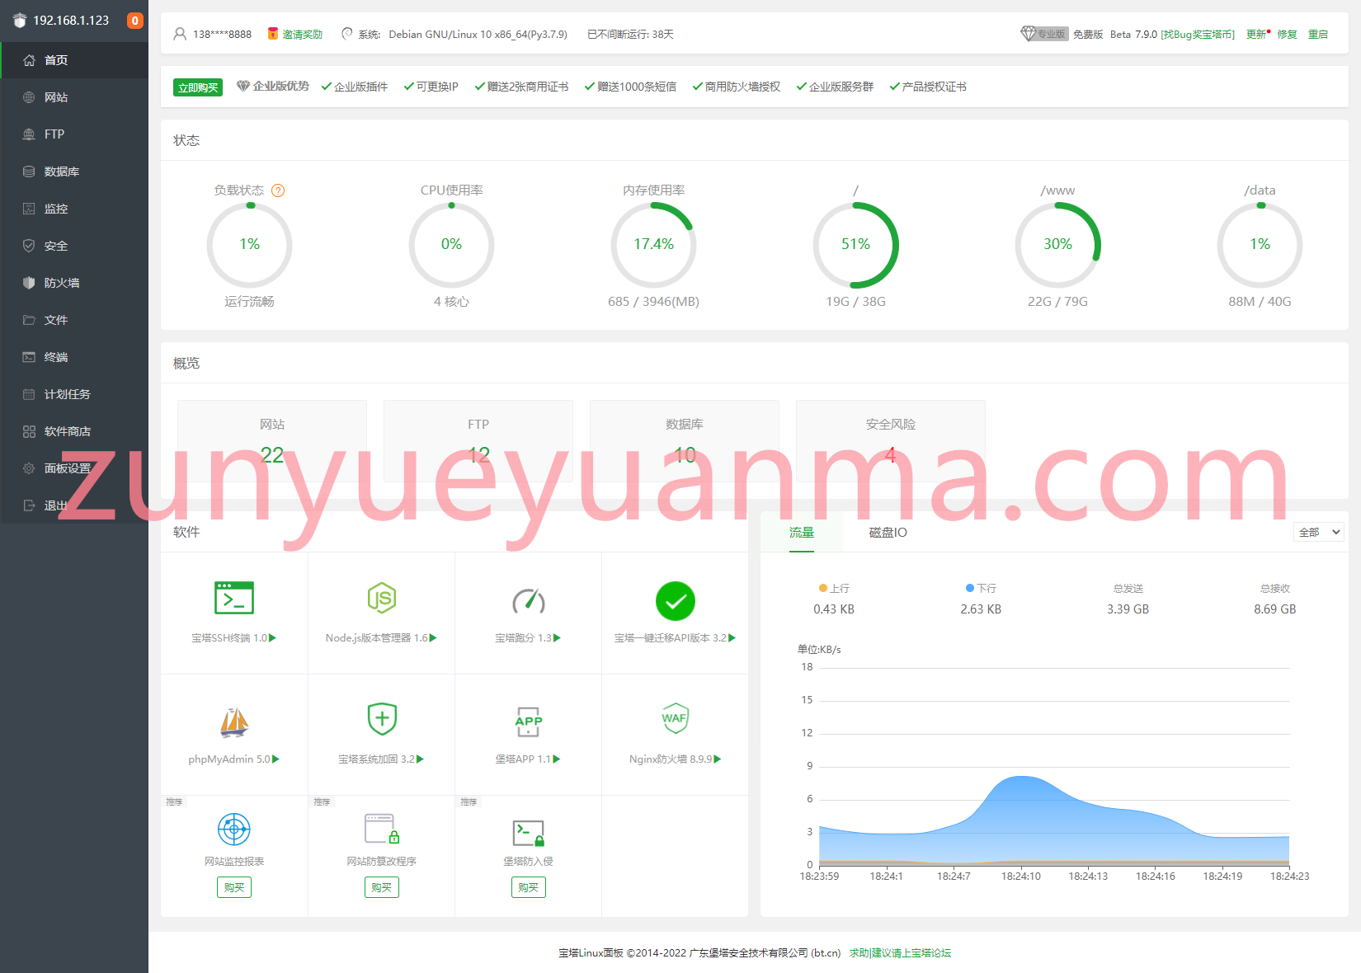Click the 软件商店 grid icon
Viewport: 1361px width, 973px height.
(29, 431)
